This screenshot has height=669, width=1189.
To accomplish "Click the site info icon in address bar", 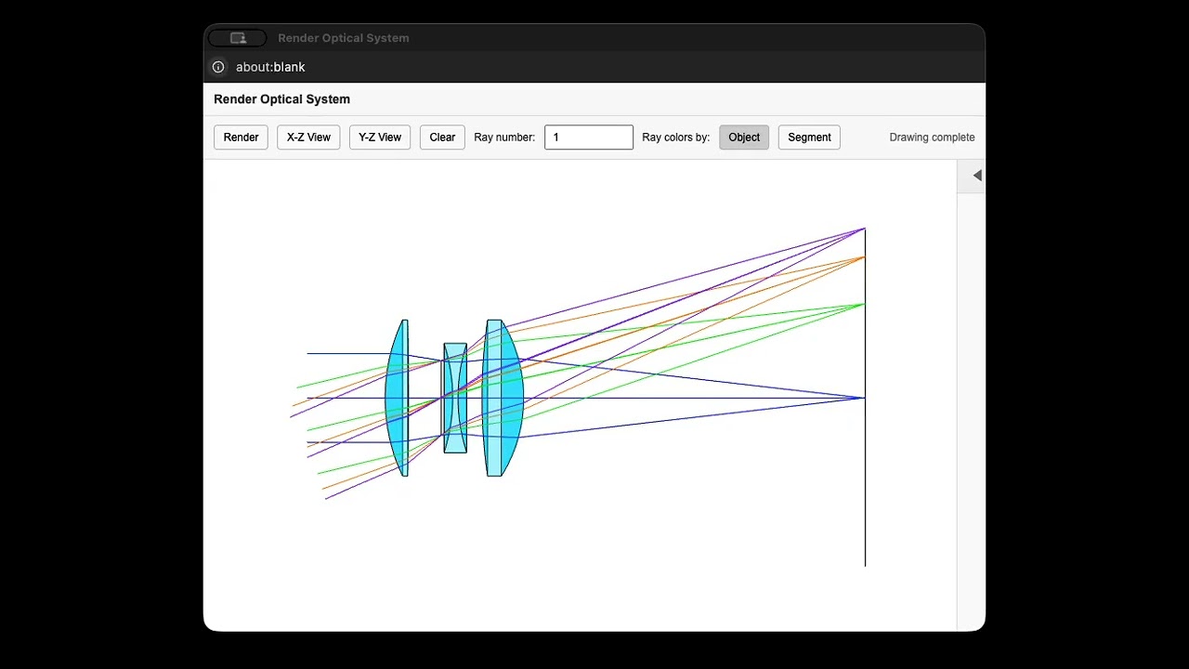I will 218,67.
